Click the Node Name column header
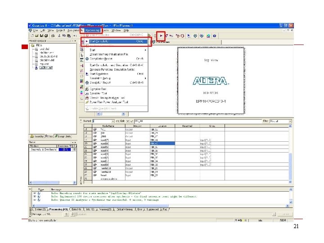 tap(108, 126)
